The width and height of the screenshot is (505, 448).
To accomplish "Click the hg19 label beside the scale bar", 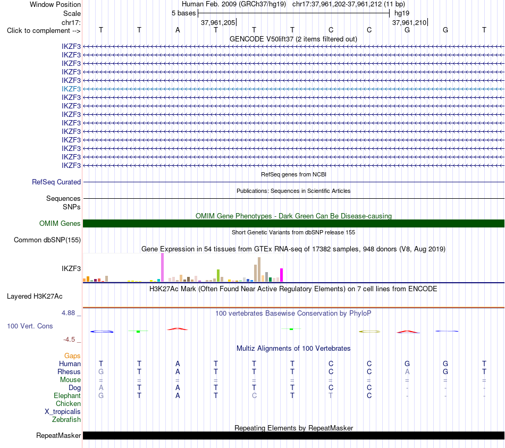I will 402,13.
